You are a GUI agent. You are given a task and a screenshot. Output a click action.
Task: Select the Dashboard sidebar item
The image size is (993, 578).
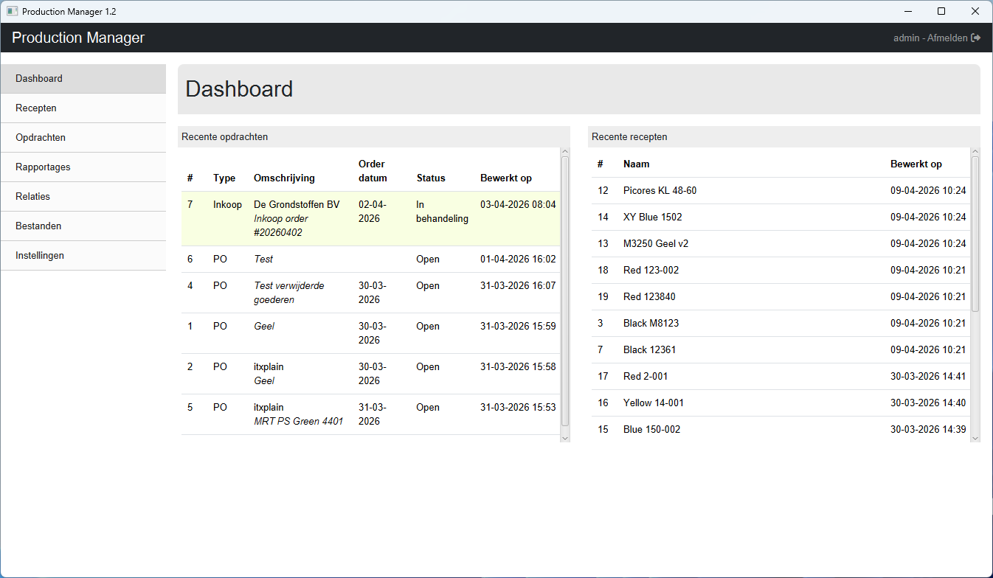[39, 79]
